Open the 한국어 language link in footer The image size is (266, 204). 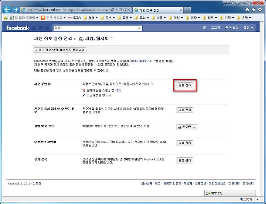tap(37, 183)
